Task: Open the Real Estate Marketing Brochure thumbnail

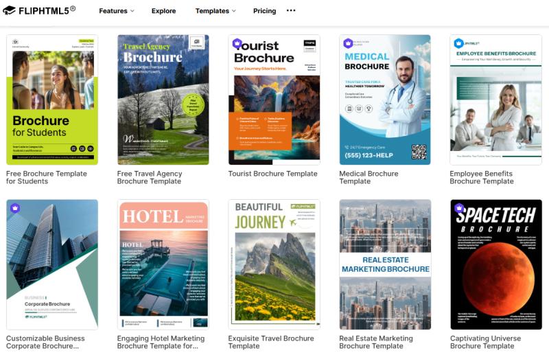Action: coord(385,264)
